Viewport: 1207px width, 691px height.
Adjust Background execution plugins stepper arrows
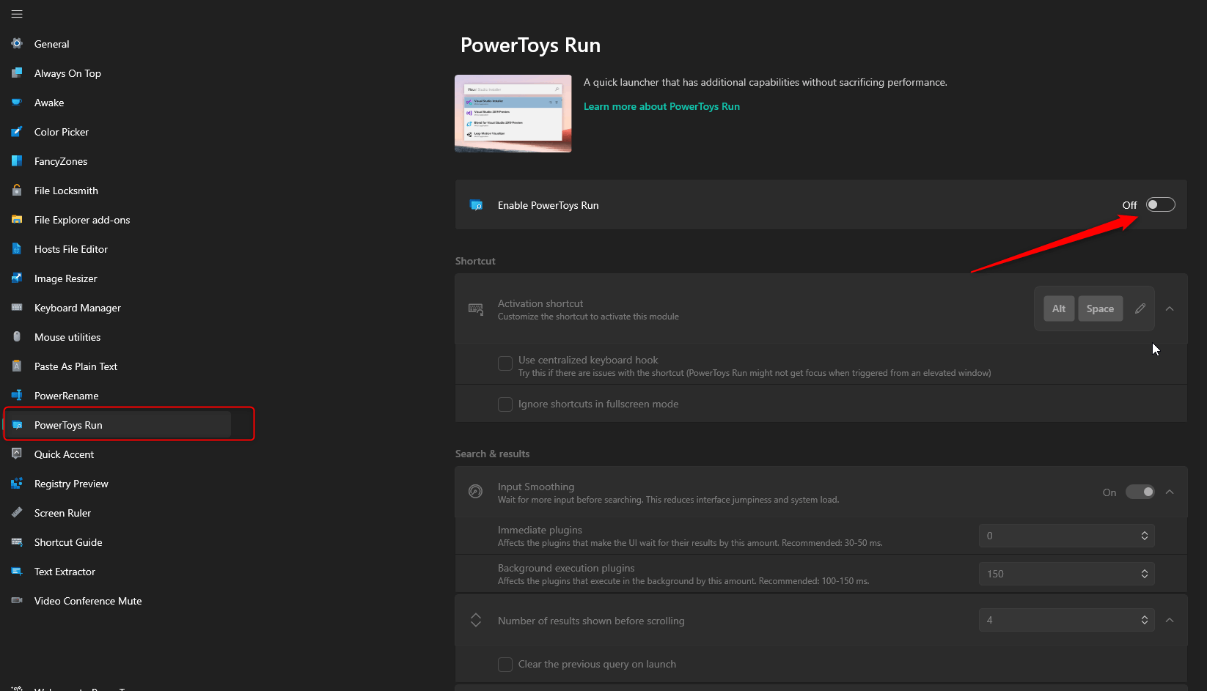(1144, 574)
